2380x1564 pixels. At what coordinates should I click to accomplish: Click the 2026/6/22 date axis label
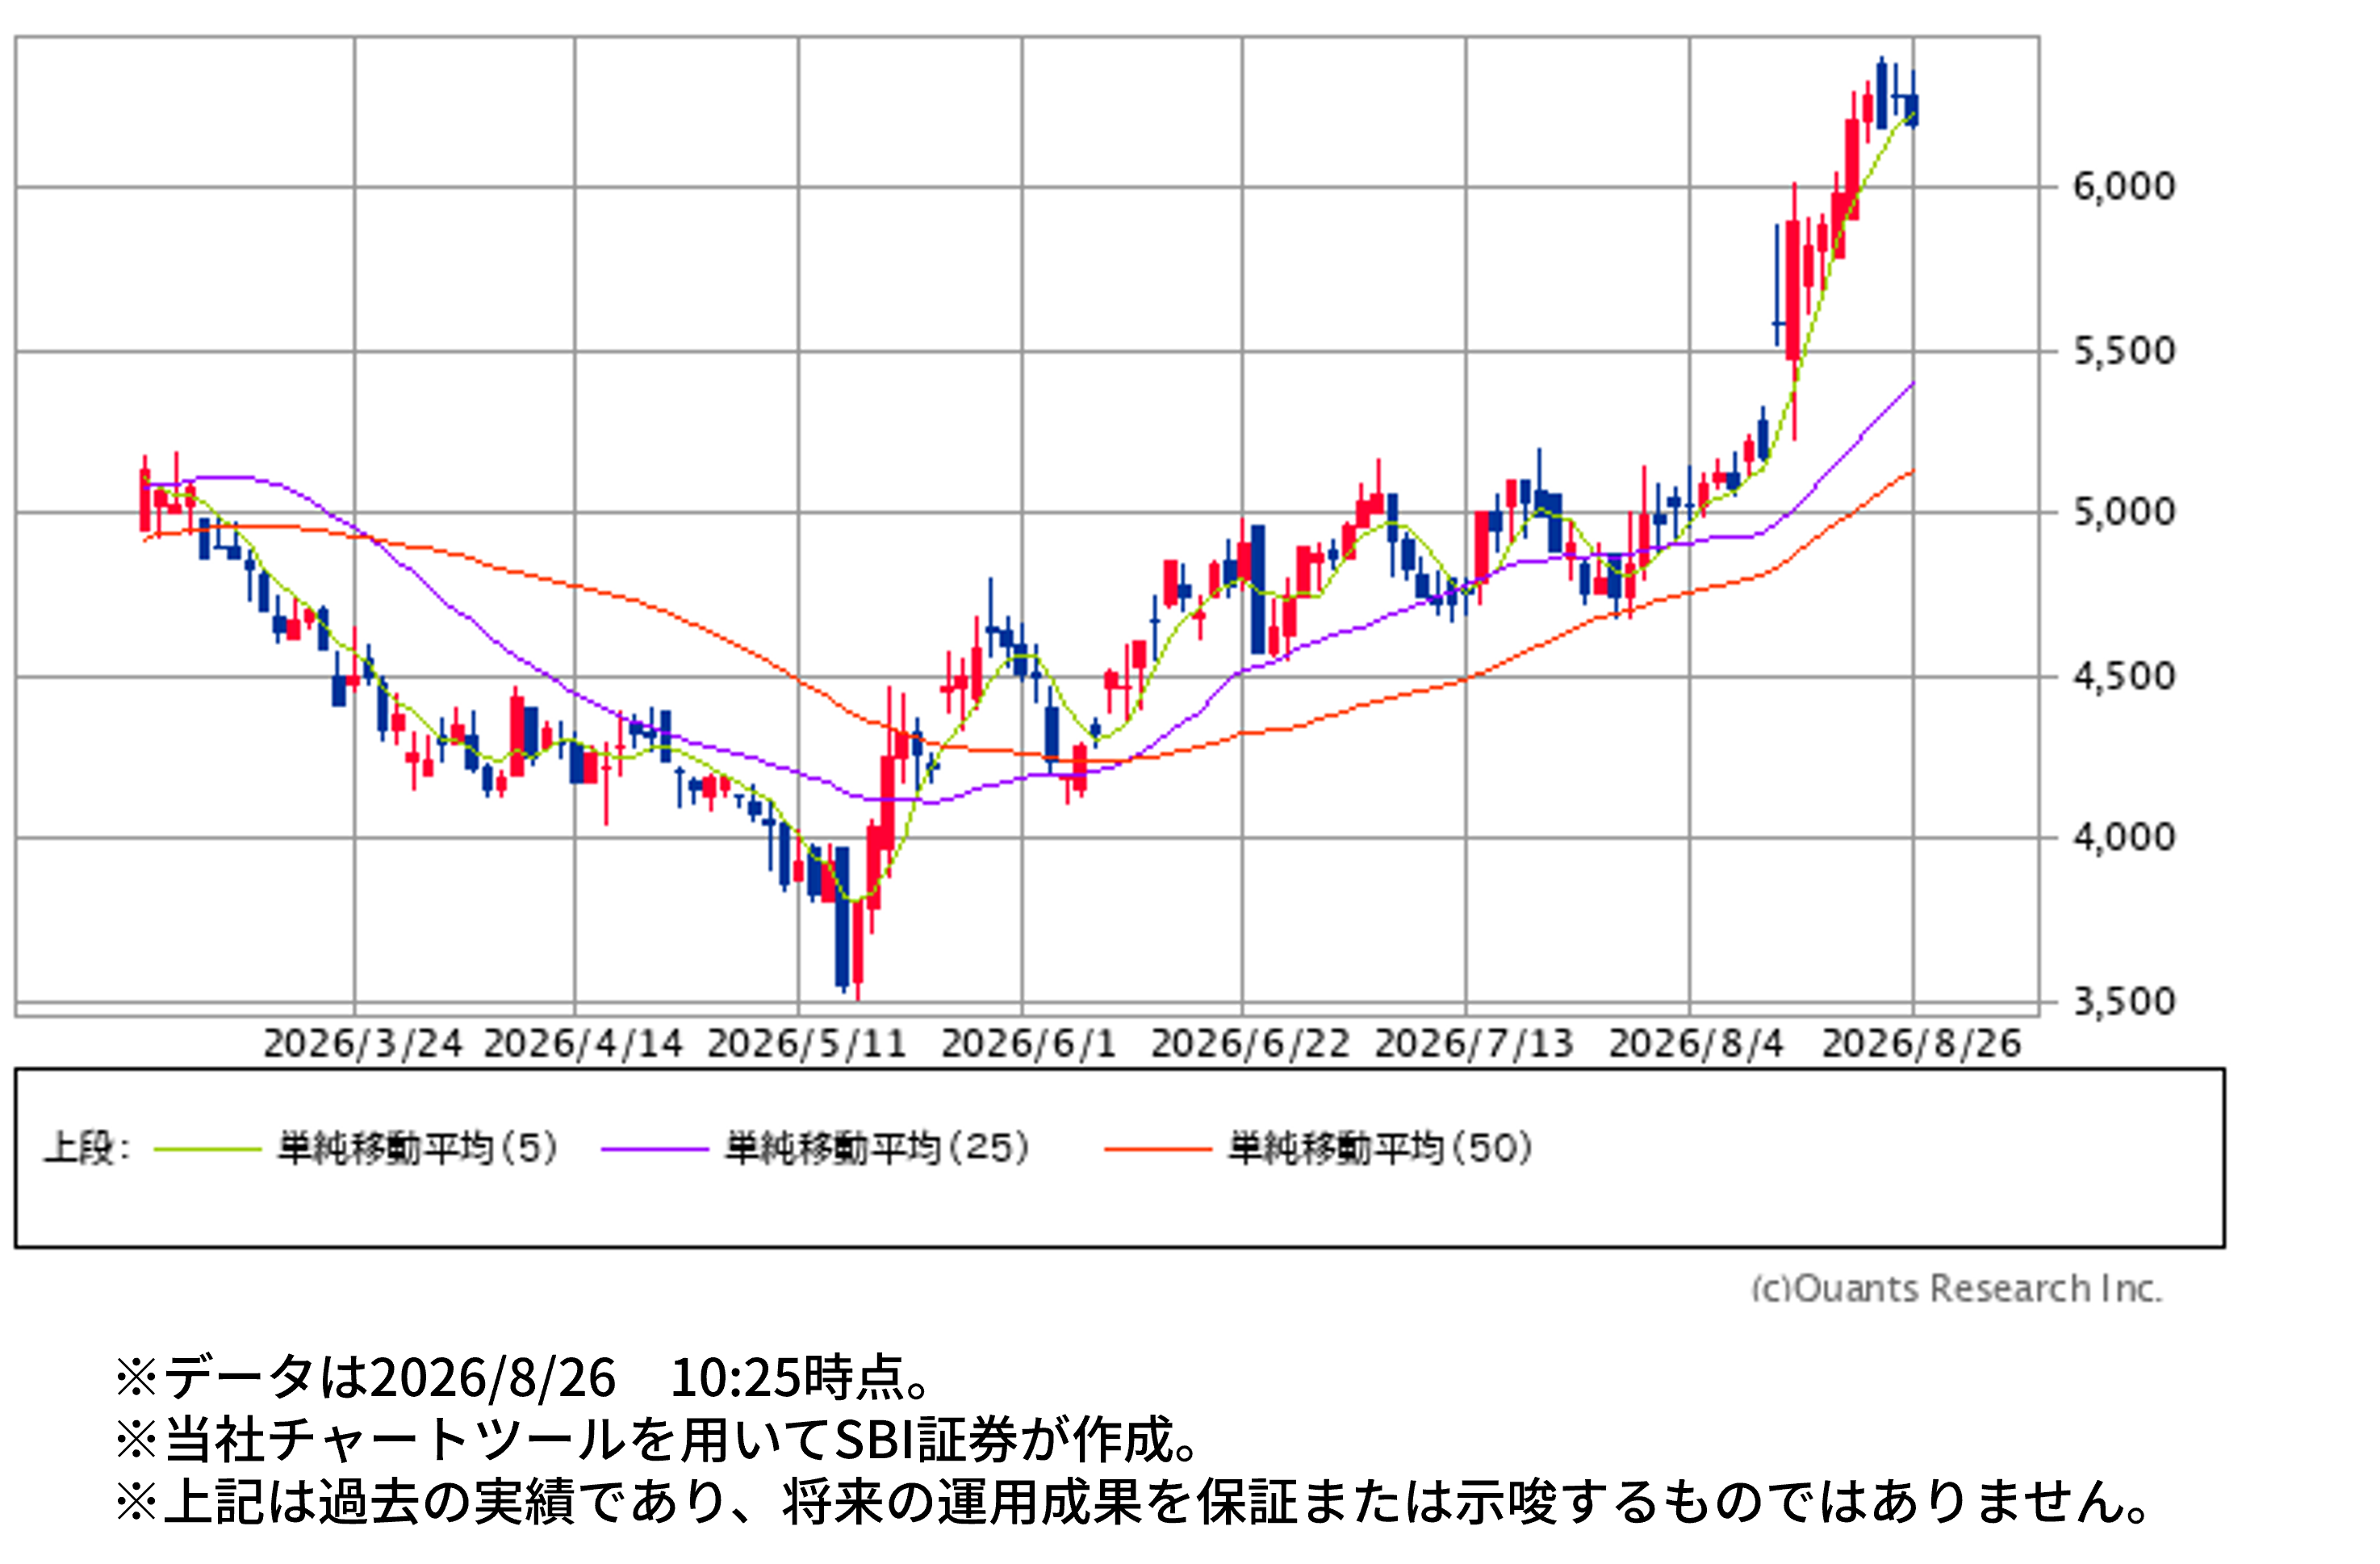point(1250,1044)
